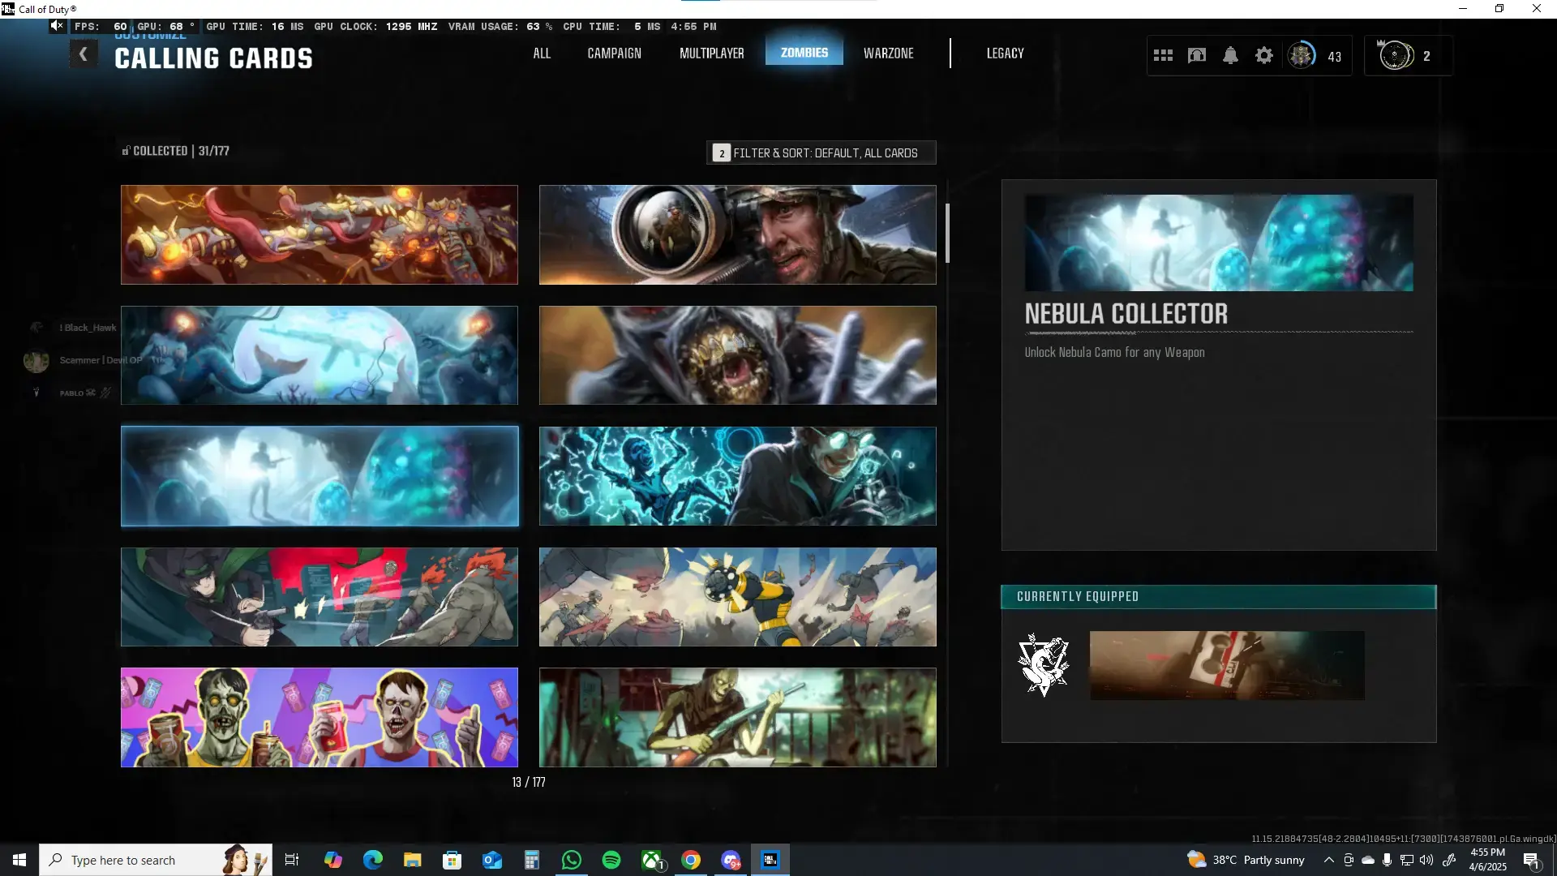
Task: Switch to the Warzone tab
Action: 888,54
